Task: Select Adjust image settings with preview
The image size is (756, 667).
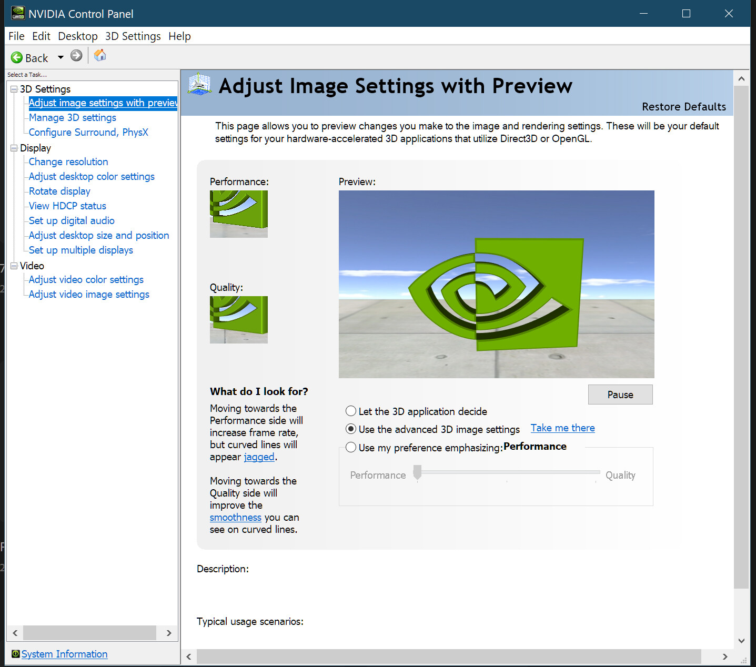Action: point(103,103)
